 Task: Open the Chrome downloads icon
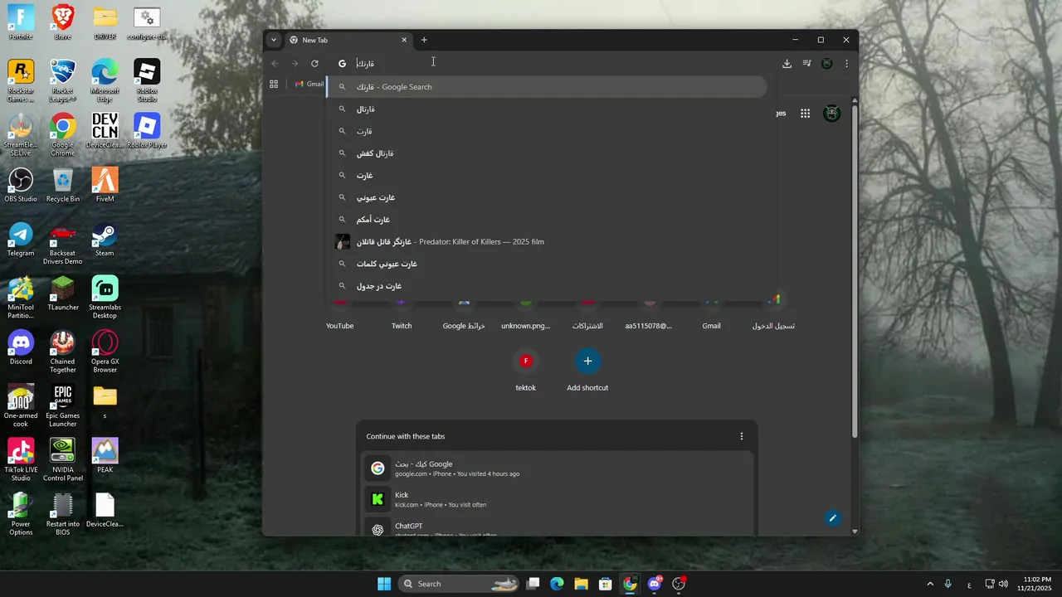(x=787, y=63)
